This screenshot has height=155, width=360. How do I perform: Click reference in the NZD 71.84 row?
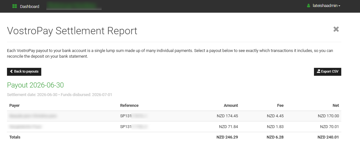pyautogui.click(x=134, y=126)
